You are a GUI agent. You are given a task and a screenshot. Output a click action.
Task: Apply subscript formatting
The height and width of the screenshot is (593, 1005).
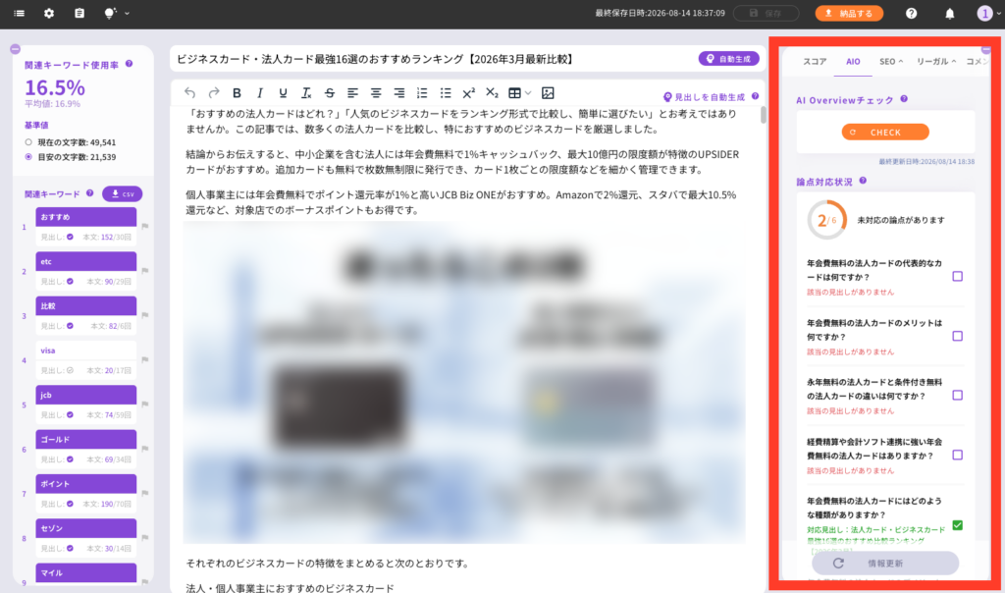[492, 93]
